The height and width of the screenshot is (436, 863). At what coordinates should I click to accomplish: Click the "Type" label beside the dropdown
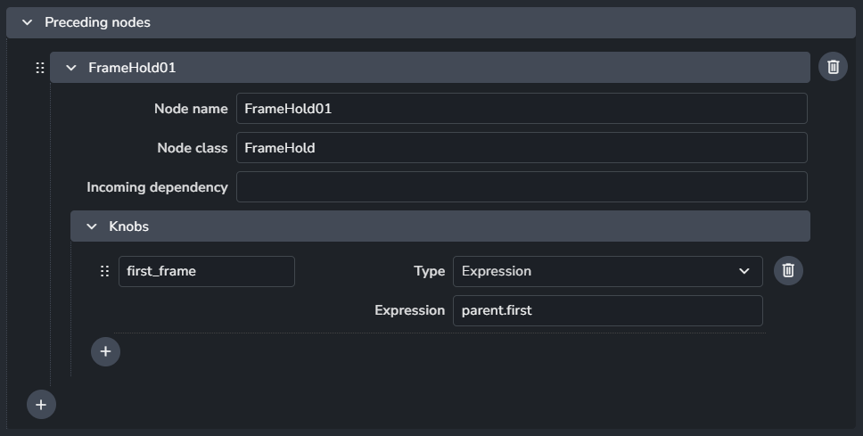pyautogui.click(x=429, y=271)
